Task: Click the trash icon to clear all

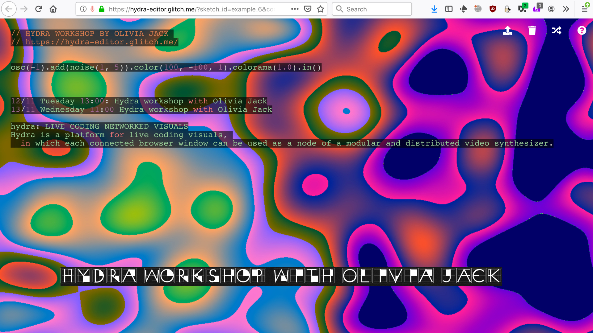Action: tap(532, 31)
